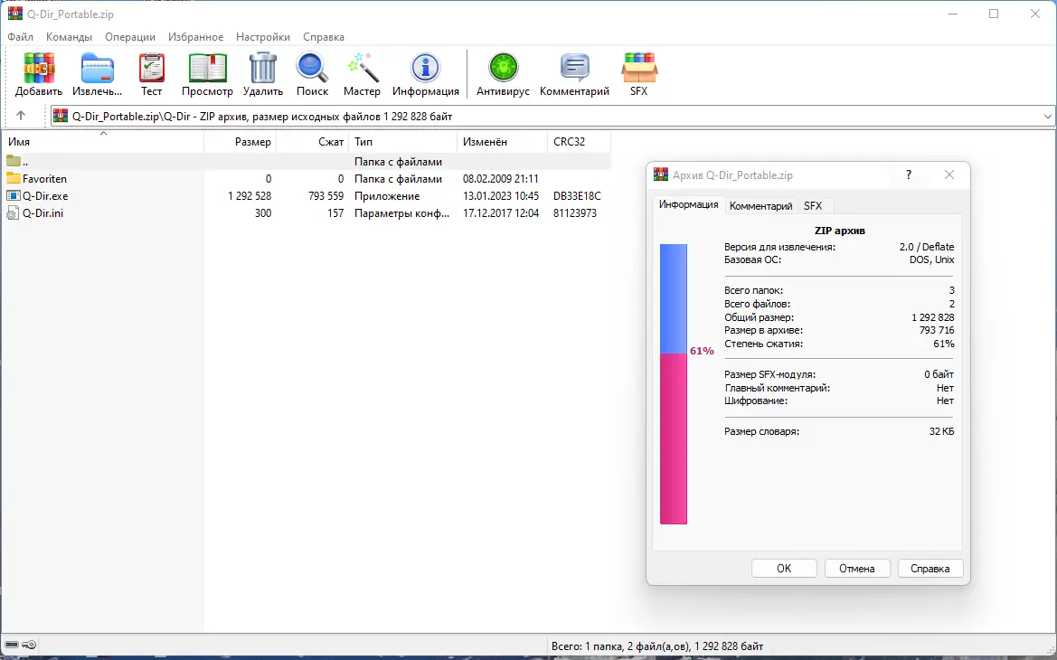Screen dimensions: 1057x660
Task: Click the Комментарий toolbar icon
Action: pos(574,68)
